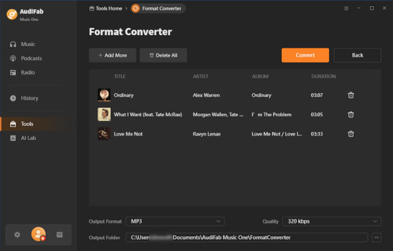Screen dimensions: 393x251
Task: Click the Delete All button
Action: [x=164, y=55]
